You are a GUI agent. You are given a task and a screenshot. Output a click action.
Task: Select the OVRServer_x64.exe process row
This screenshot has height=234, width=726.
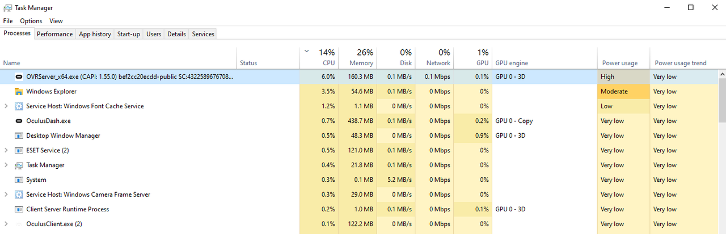(358, 76)
